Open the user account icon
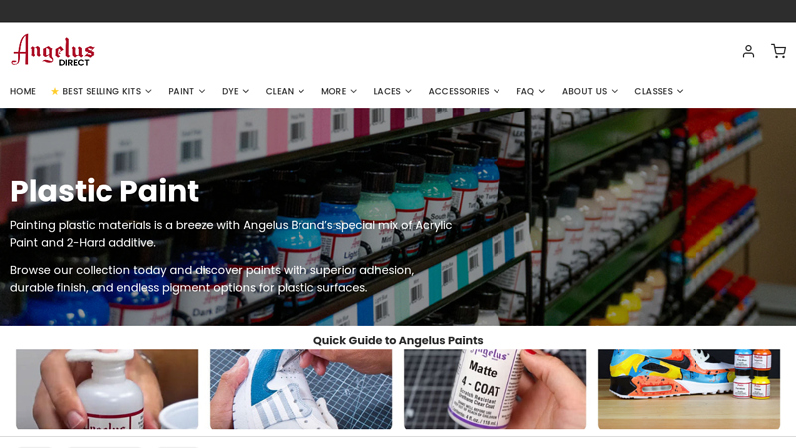This screenshot has height=448, width=796. [748, 51]
